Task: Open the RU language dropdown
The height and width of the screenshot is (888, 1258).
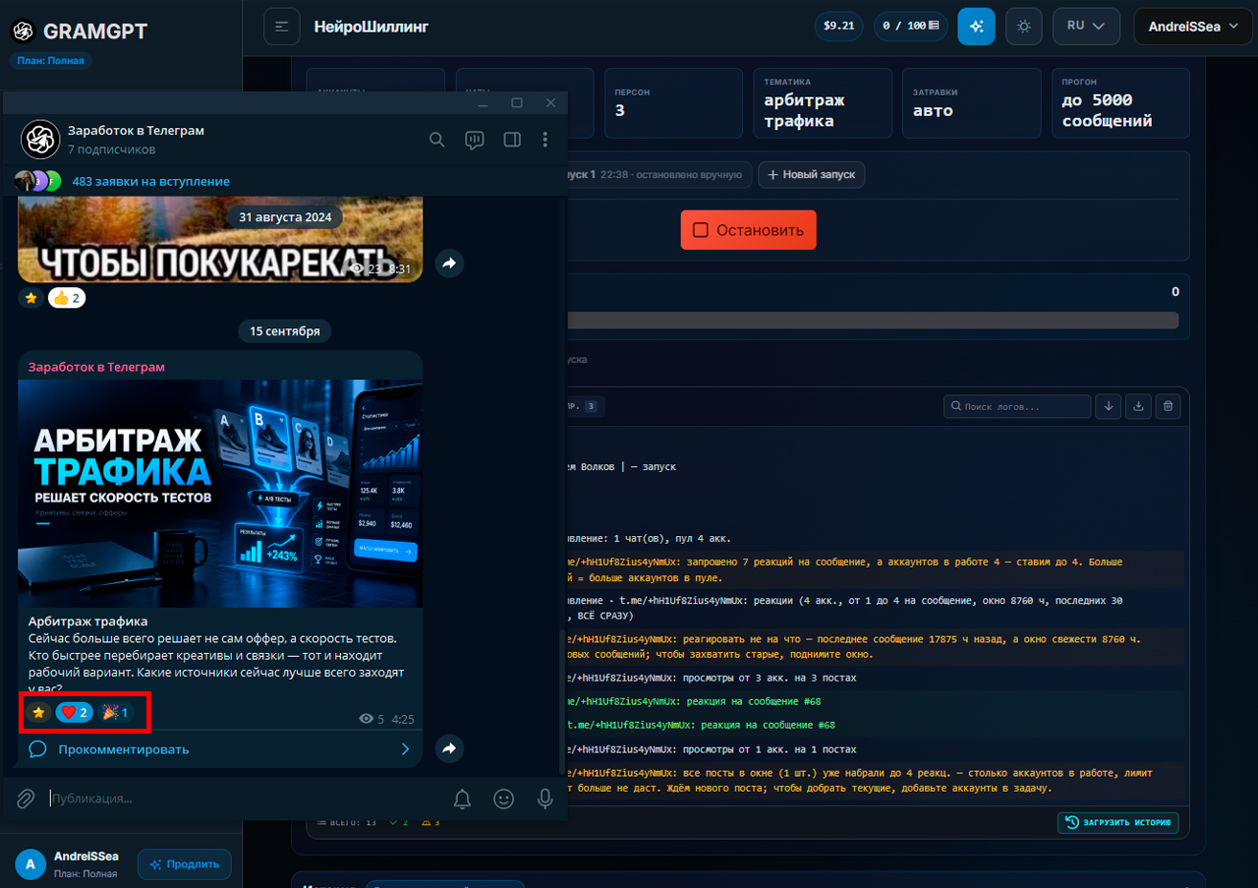Action: click(1086, 27)
